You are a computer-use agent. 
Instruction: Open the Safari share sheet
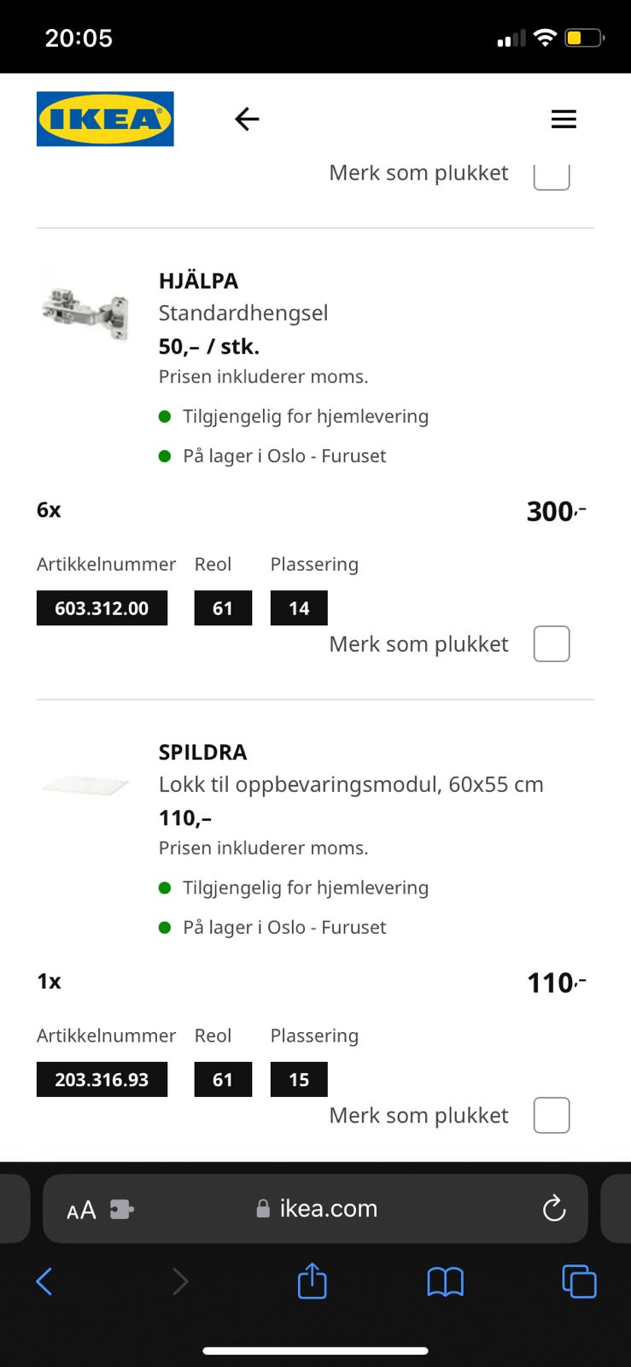pos(313,1280)
